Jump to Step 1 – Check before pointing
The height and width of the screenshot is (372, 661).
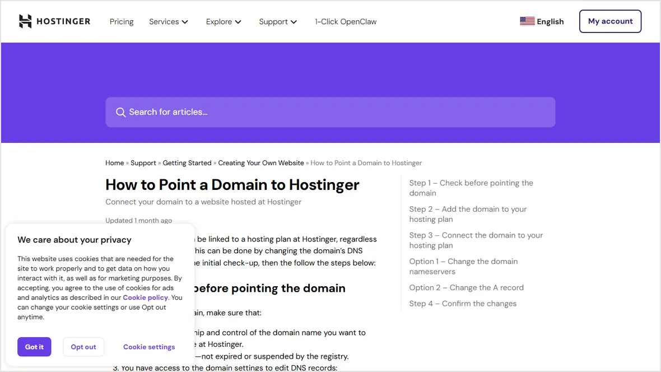point(471,188)
